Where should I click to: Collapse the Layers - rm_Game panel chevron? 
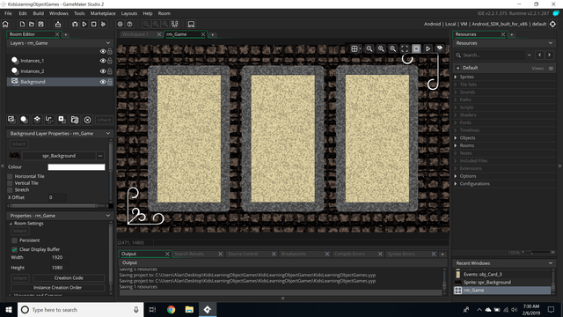[x=108, y=43]
